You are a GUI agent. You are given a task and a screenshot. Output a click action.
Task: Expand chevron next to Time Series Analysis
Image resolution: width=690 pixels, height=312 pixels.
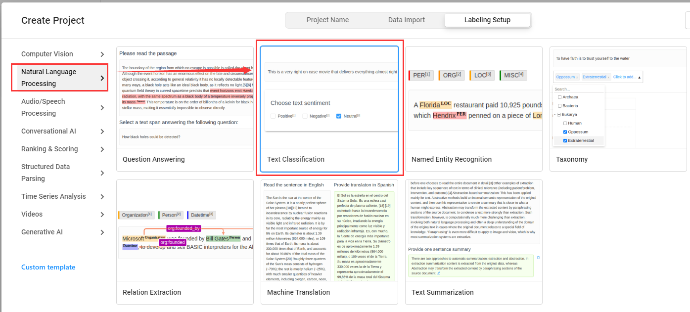coord(102,197)
